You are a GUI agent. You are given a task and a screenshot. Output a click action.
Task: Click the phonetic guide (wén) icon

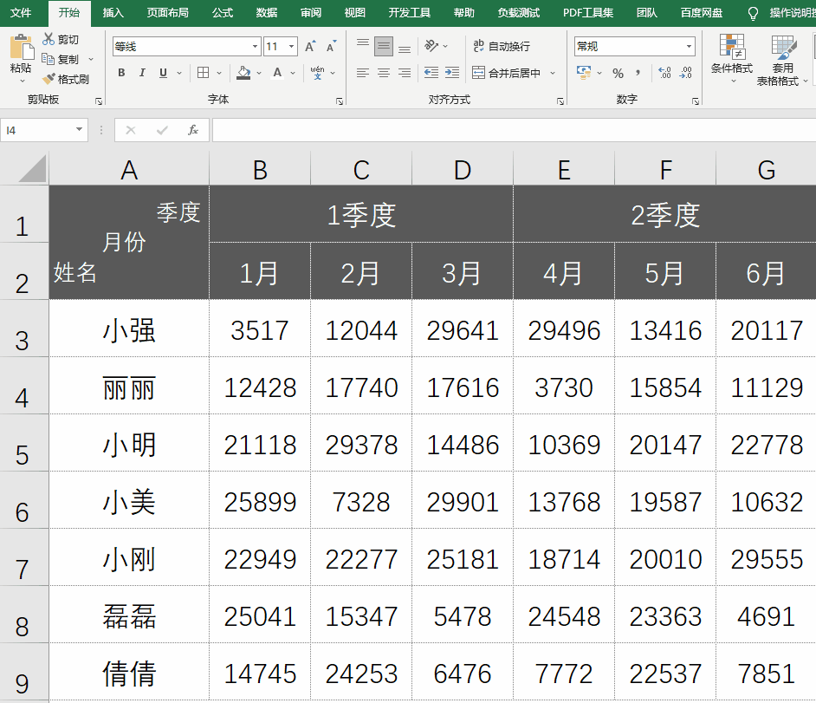[x=317, y=73]
